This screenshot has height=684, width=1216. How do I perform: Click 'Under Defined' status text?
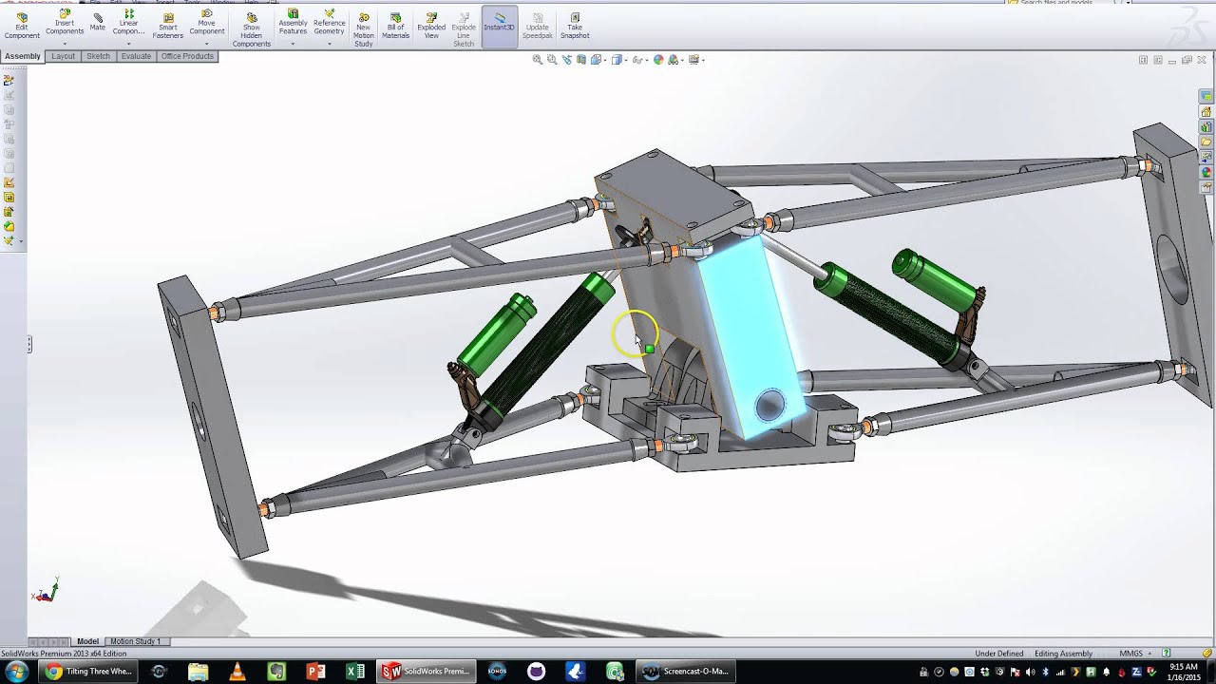pyautogui.click(x=998, y=654)
